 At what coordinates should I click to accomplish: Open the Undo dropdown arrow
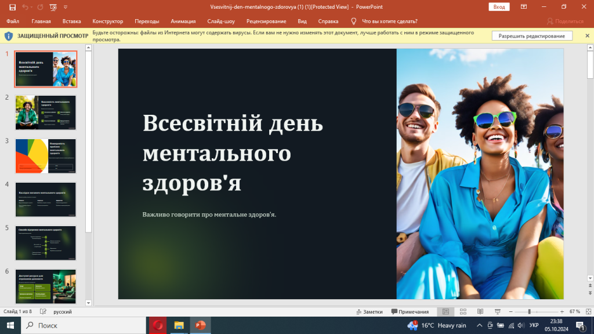[x=32, y=7]
